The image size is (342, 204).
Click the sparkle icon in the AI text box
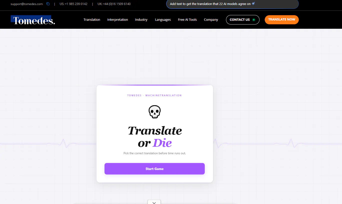(x=253, y=4)
